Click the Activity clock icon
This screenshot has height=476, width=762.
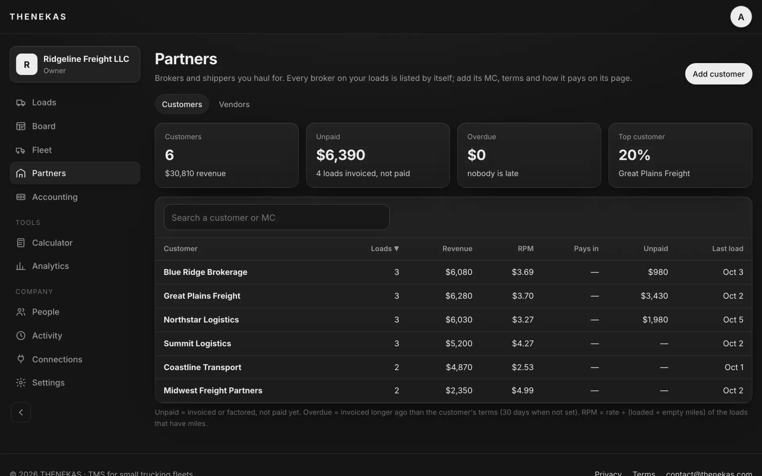click(x=21, y=336)
